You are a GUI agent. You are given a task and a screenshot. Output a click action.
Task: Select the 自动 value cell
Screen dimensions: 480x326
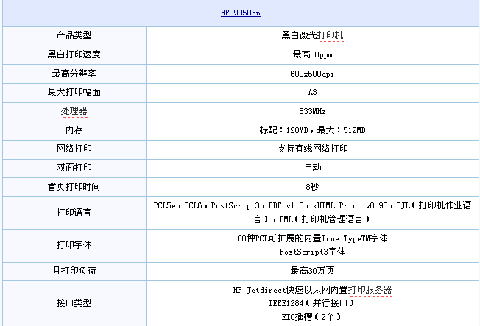click(x=313, y=168)
